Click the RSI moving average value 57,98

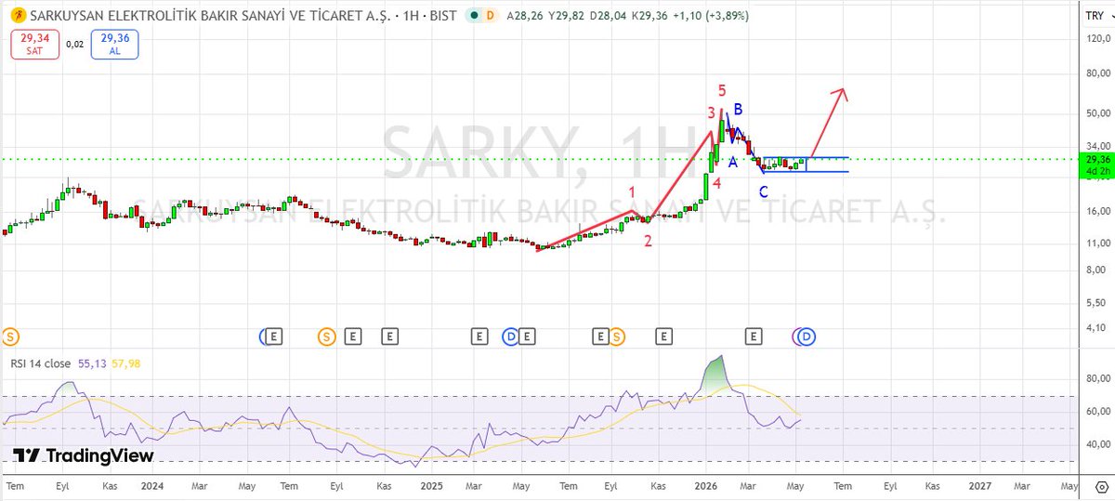click(125, 363)
